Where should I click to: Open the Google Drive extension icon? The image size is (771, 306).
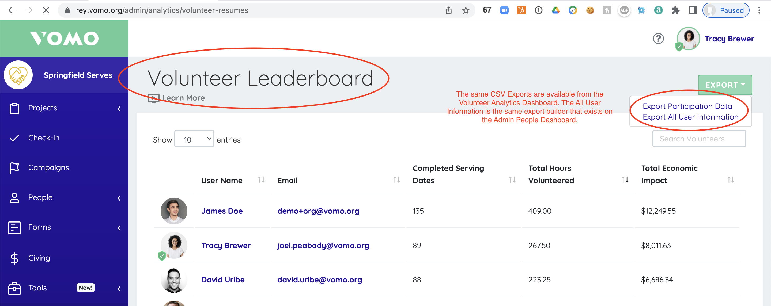point(556,10)
